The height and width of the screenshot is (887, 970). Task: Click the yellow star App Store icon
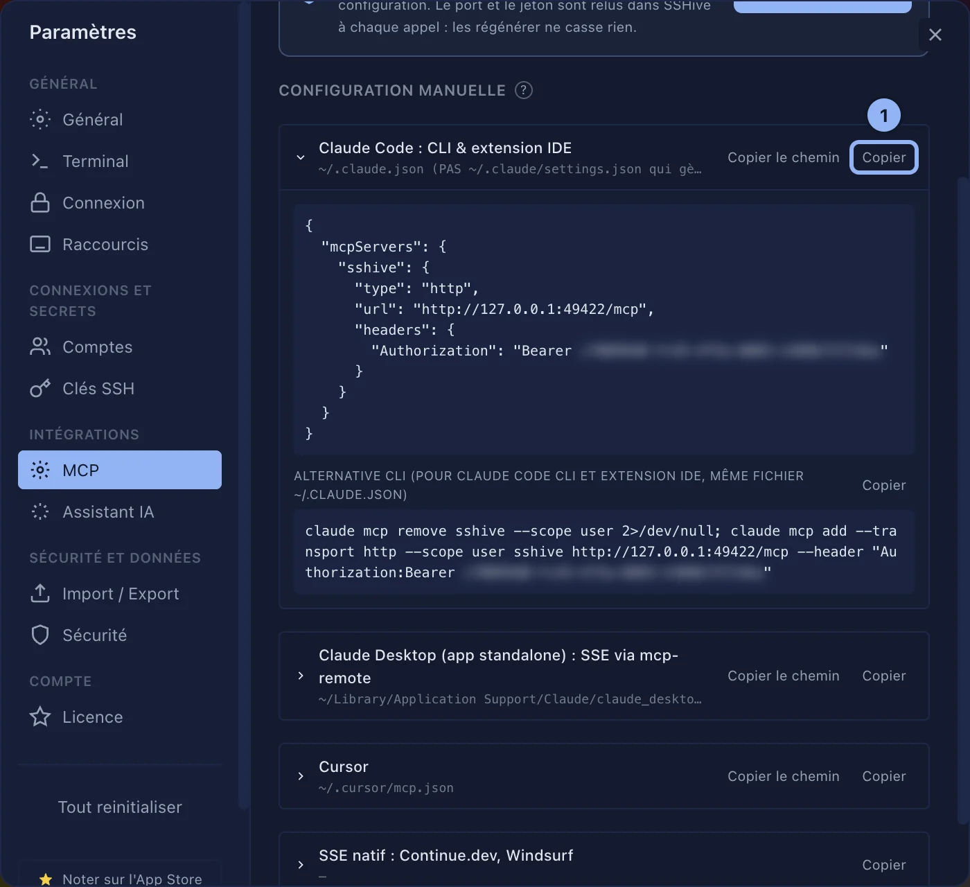pyautogui.click(x=46, y=879)
